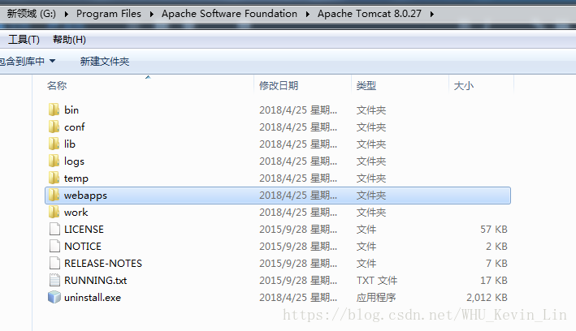This screenshot has height=331, width=576.
Task: Select the work folder icon
Action: (54, 212)
